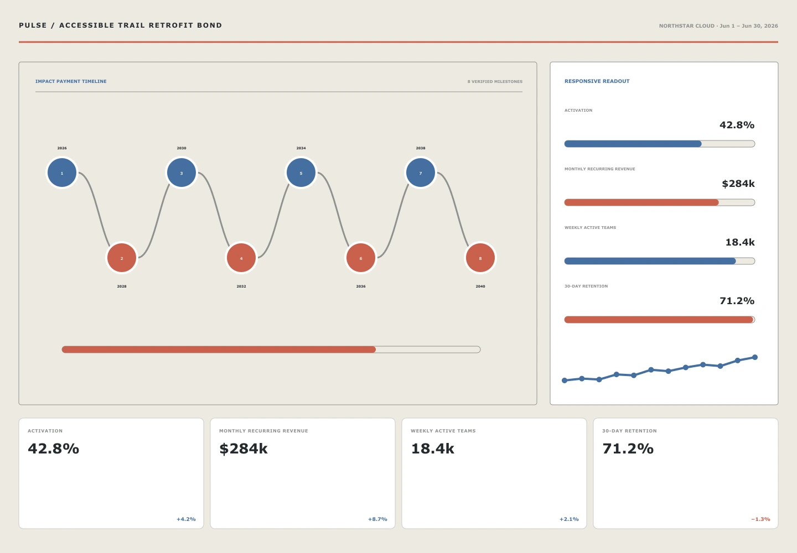
Task: Click the −1.3% change value
Action: (x=760, y=519)
